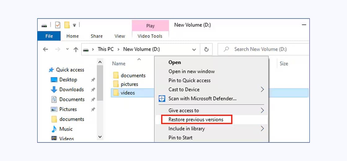Click the search magnifier icon
Image resolution: width=347 pixels, height=161 pixels.
pos(226,49)
